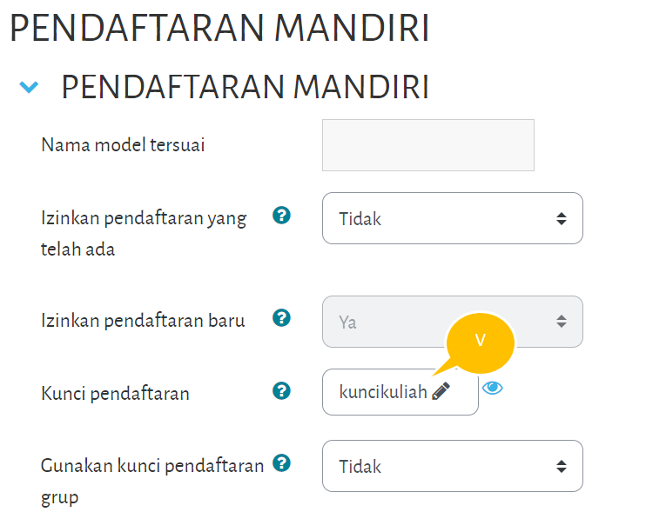
Task: Click the Nama model tersuai label
Action: coord(123,145)
